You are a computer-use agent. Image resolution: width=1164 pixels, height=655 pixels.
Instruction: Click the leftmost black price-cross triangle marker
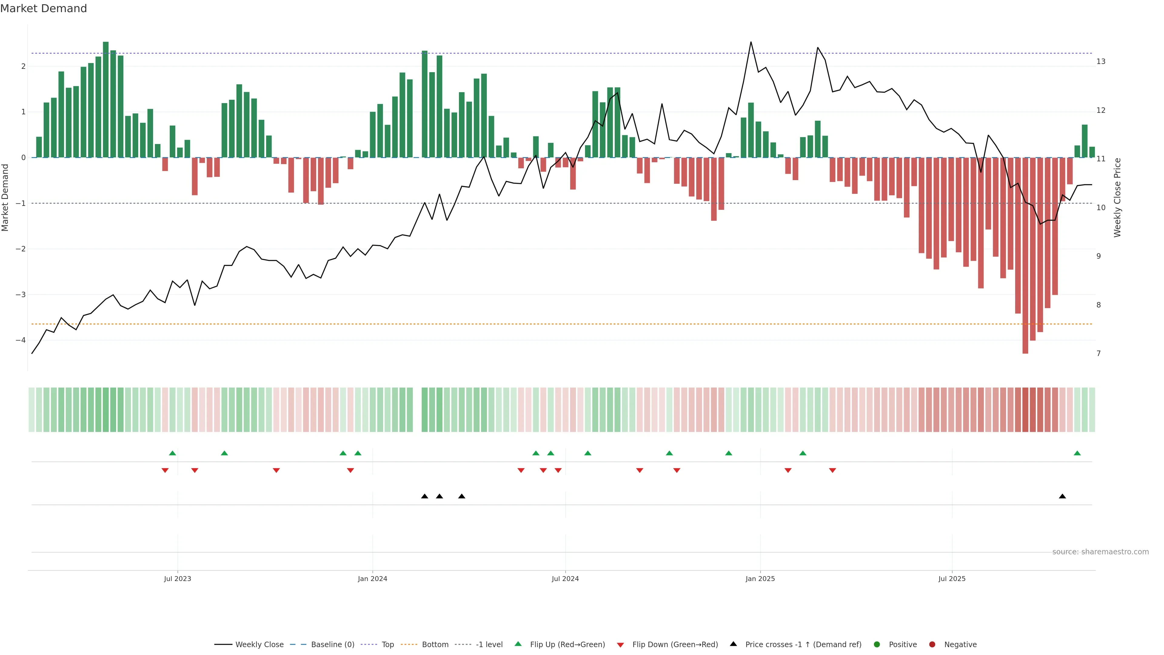(424, 496)
